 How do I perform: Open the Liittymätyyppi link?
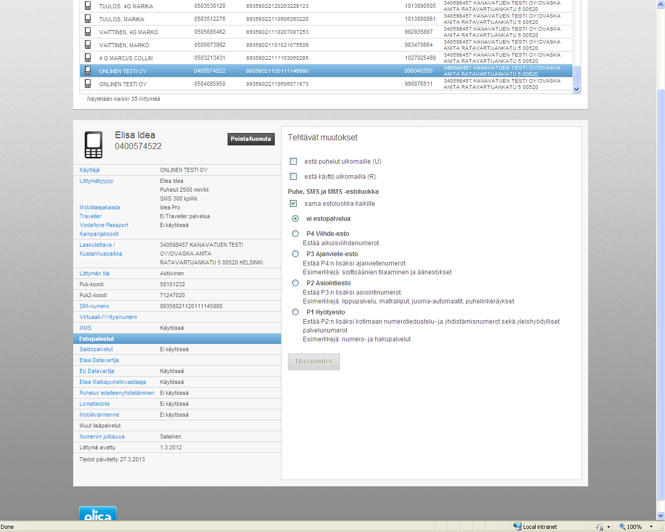click(96, 181)
